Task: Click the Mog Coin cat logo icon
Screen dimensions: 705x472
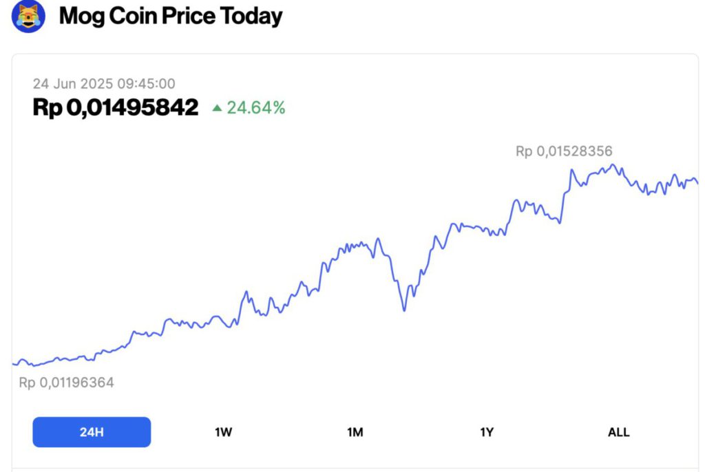Action: 29,15
